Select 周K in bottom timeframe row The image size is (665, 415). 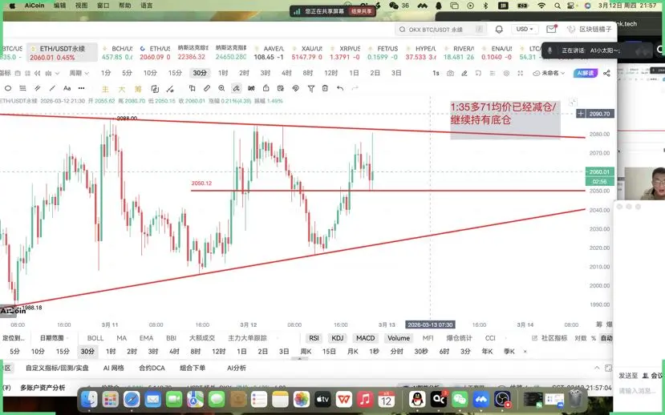(306, 352)
